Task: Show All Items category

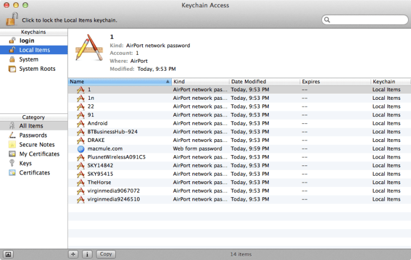Action: point(34,126)
